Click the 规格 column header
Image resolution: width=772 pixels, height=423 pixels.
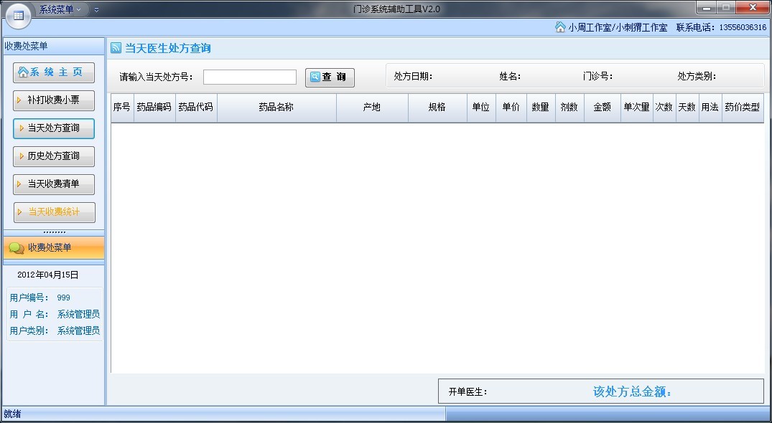click(437, 107)
